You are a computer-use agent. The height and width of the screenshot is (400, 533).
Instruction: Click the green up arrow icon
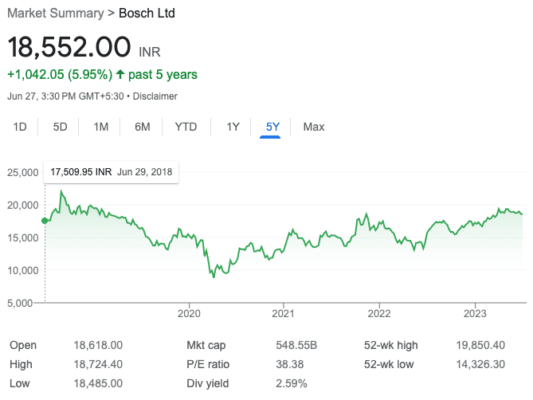pos(120,74)
